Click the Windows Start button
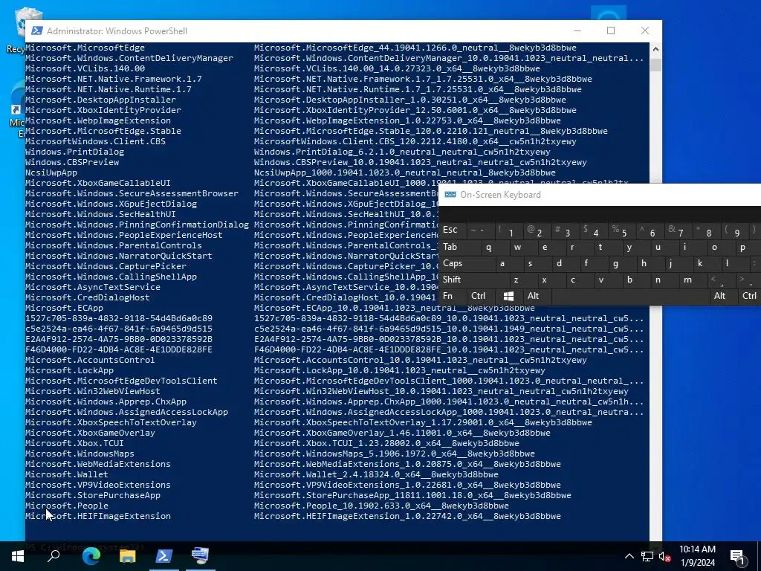The width and height of the screenshot is (761, 571). click(18, 556)
